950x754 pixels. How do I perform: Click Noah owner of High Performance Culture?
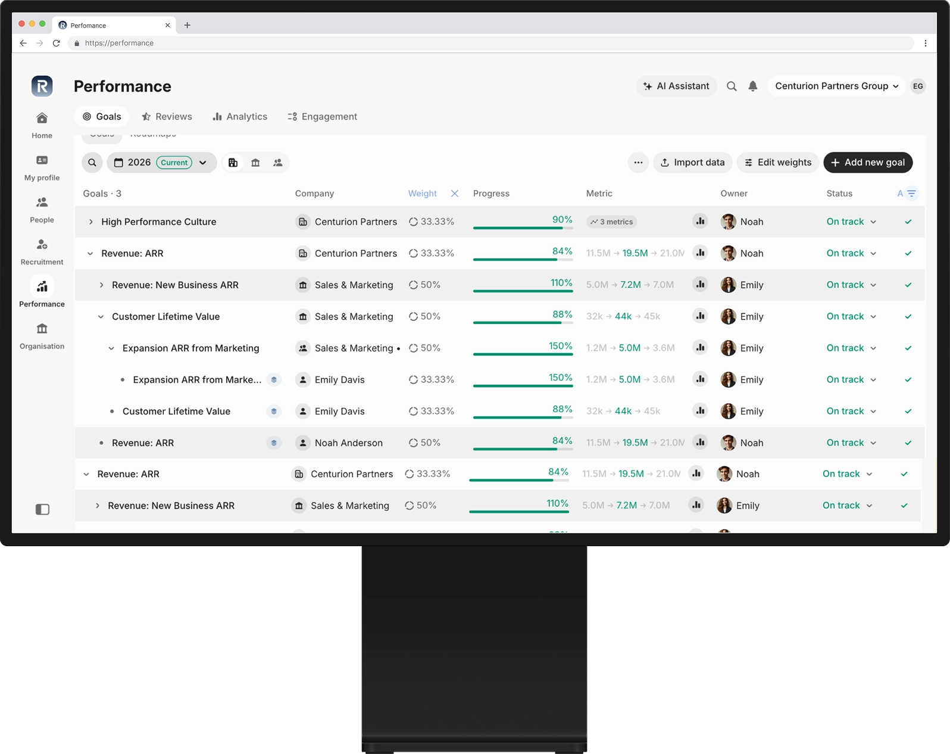(742, 222)
